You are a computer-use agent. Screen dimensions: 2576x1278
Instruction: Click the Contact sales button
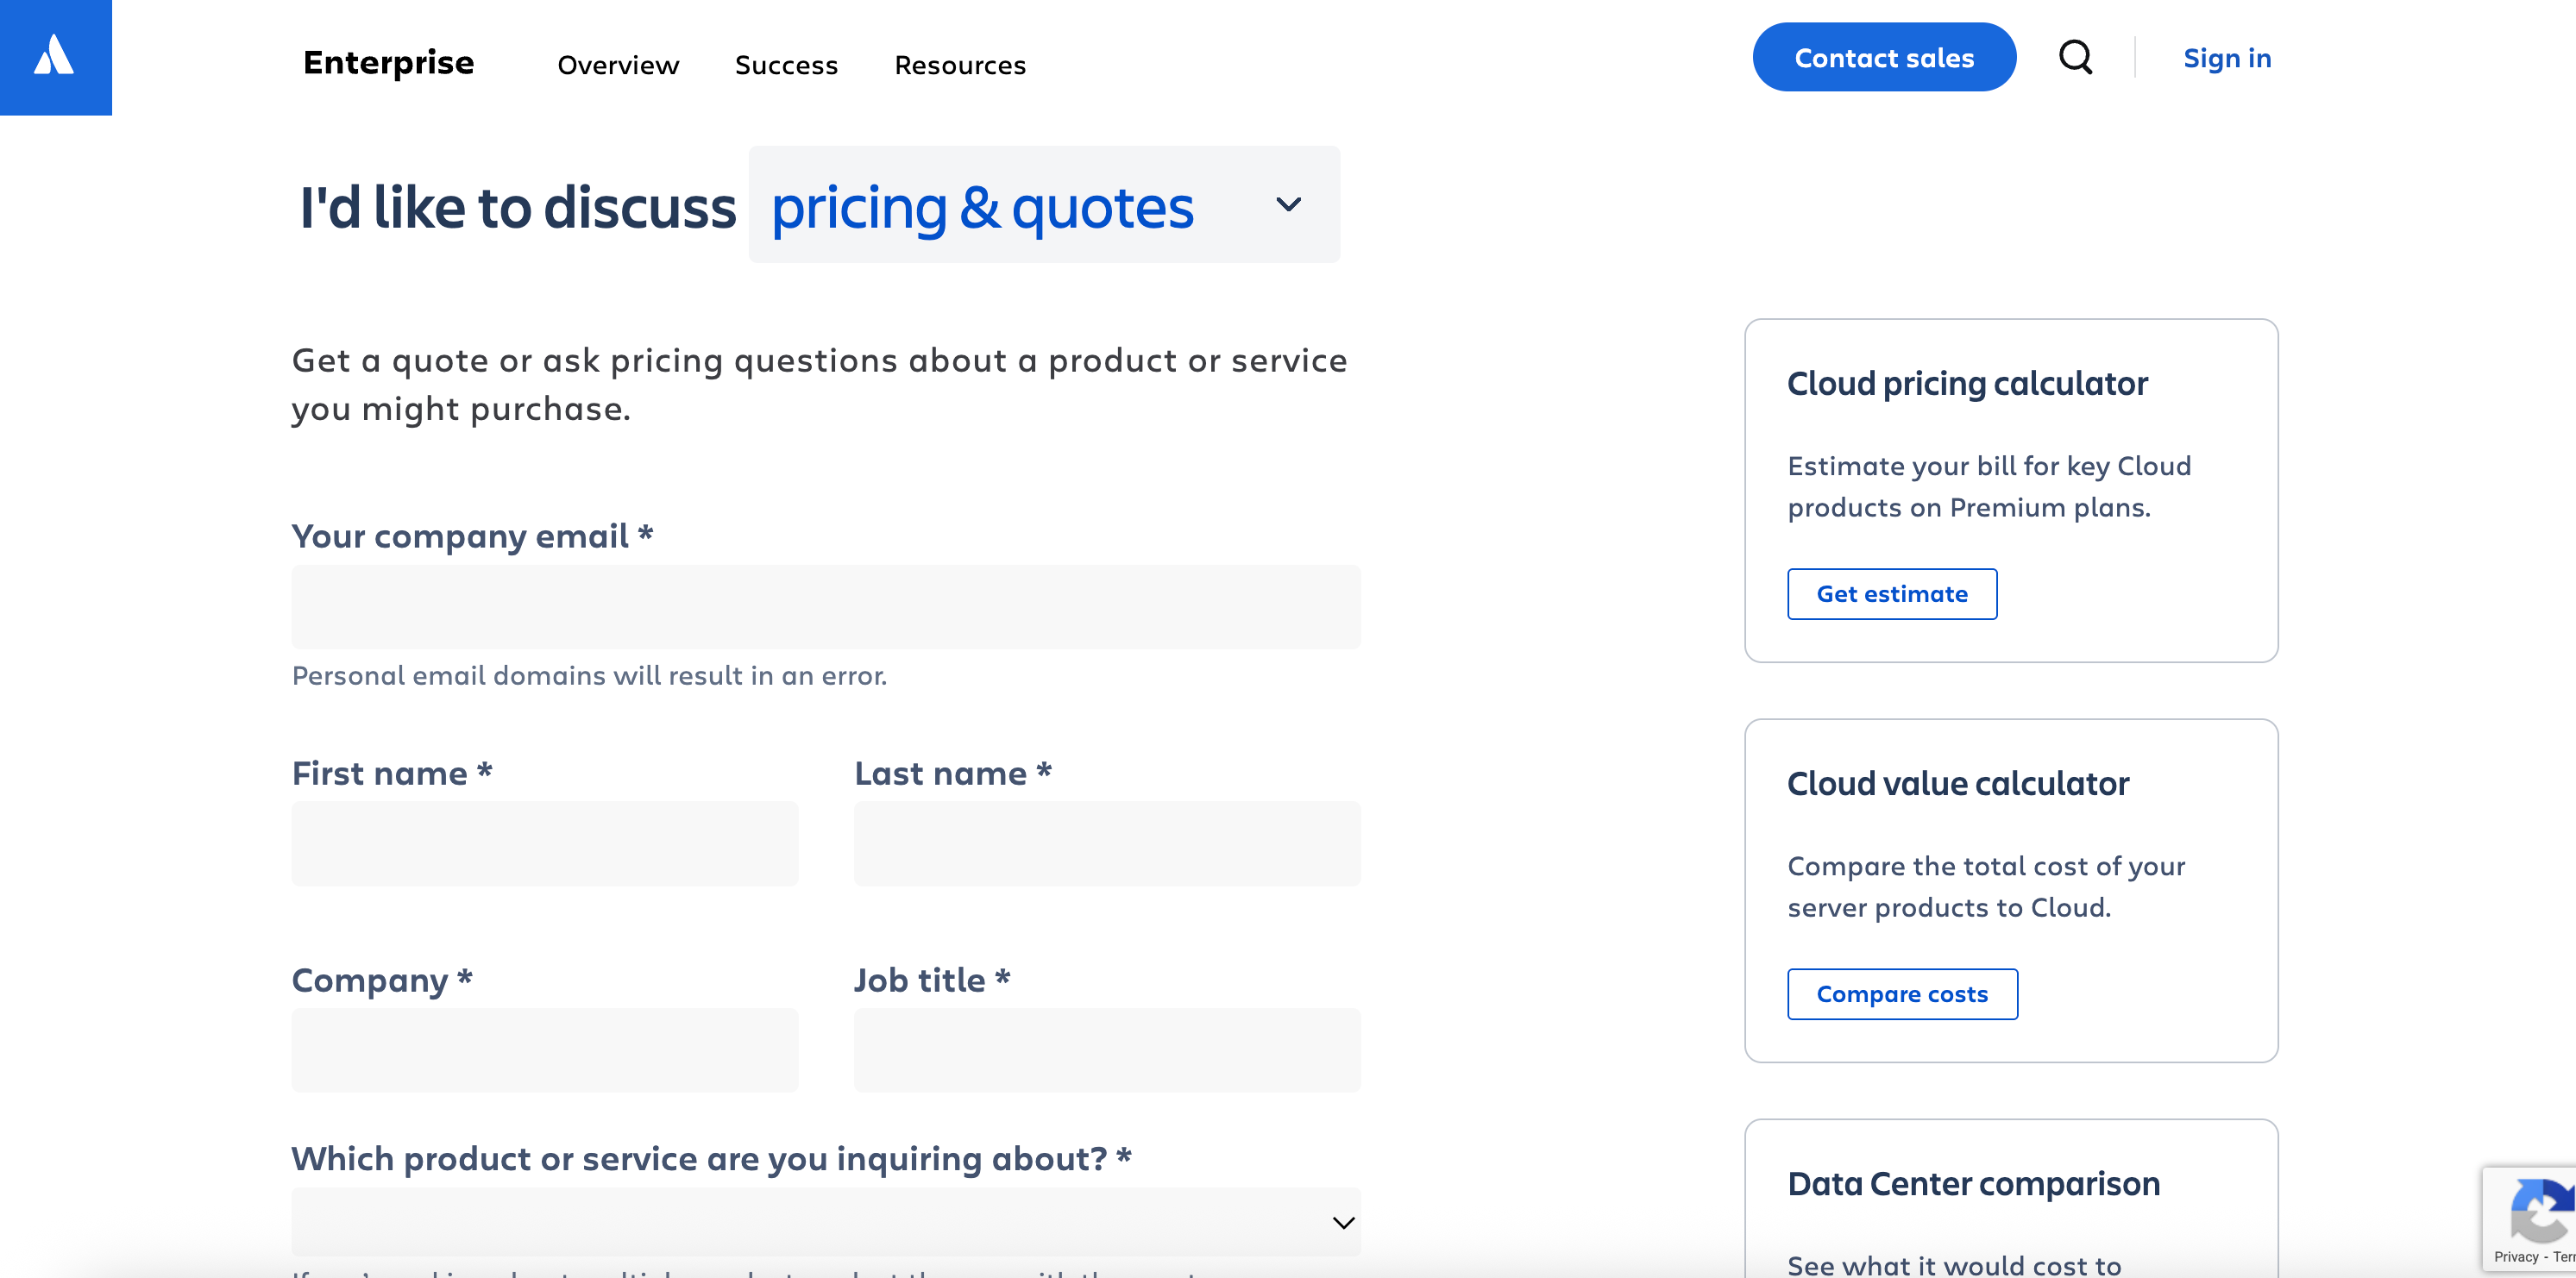[1884, 57]
